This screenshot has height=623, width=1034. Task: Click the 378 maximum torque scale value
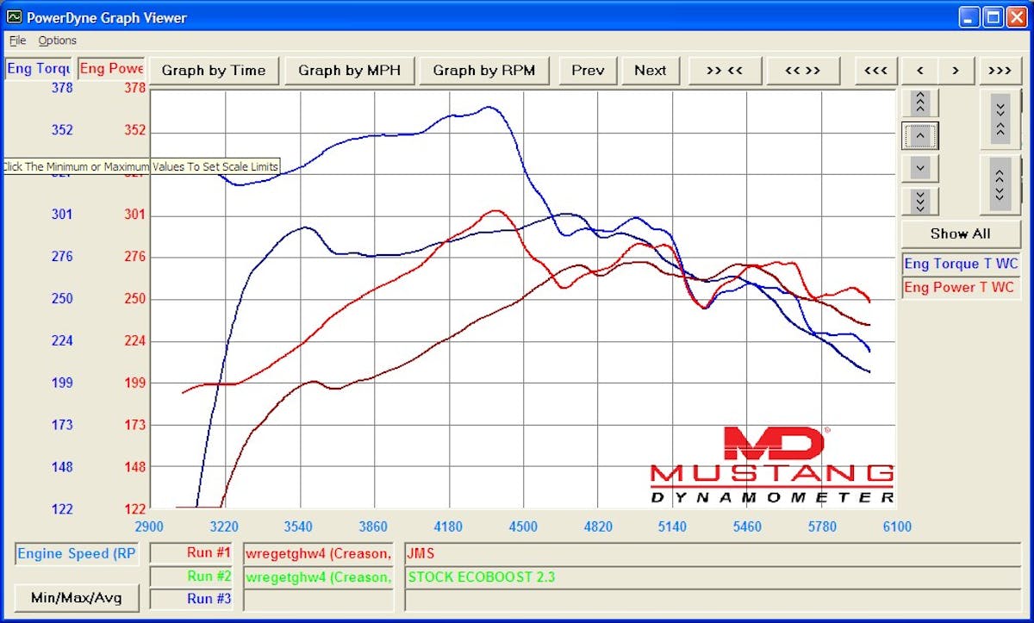pyautogui.click(x=62, y=88)
